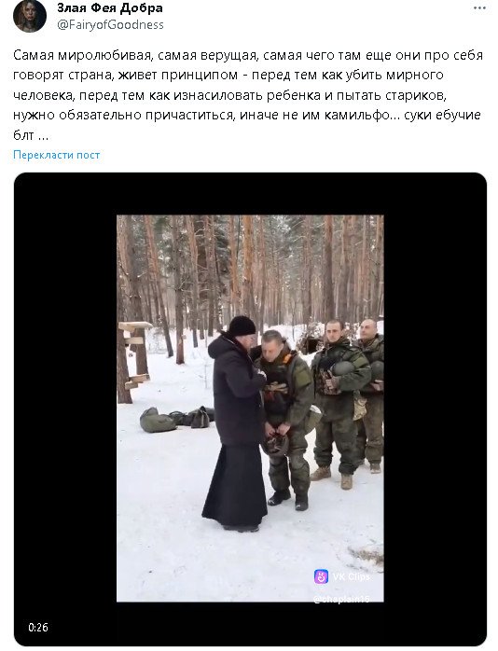
Task: Open the @FairyofGoodness handle link
Action: (x=110, y=25)
